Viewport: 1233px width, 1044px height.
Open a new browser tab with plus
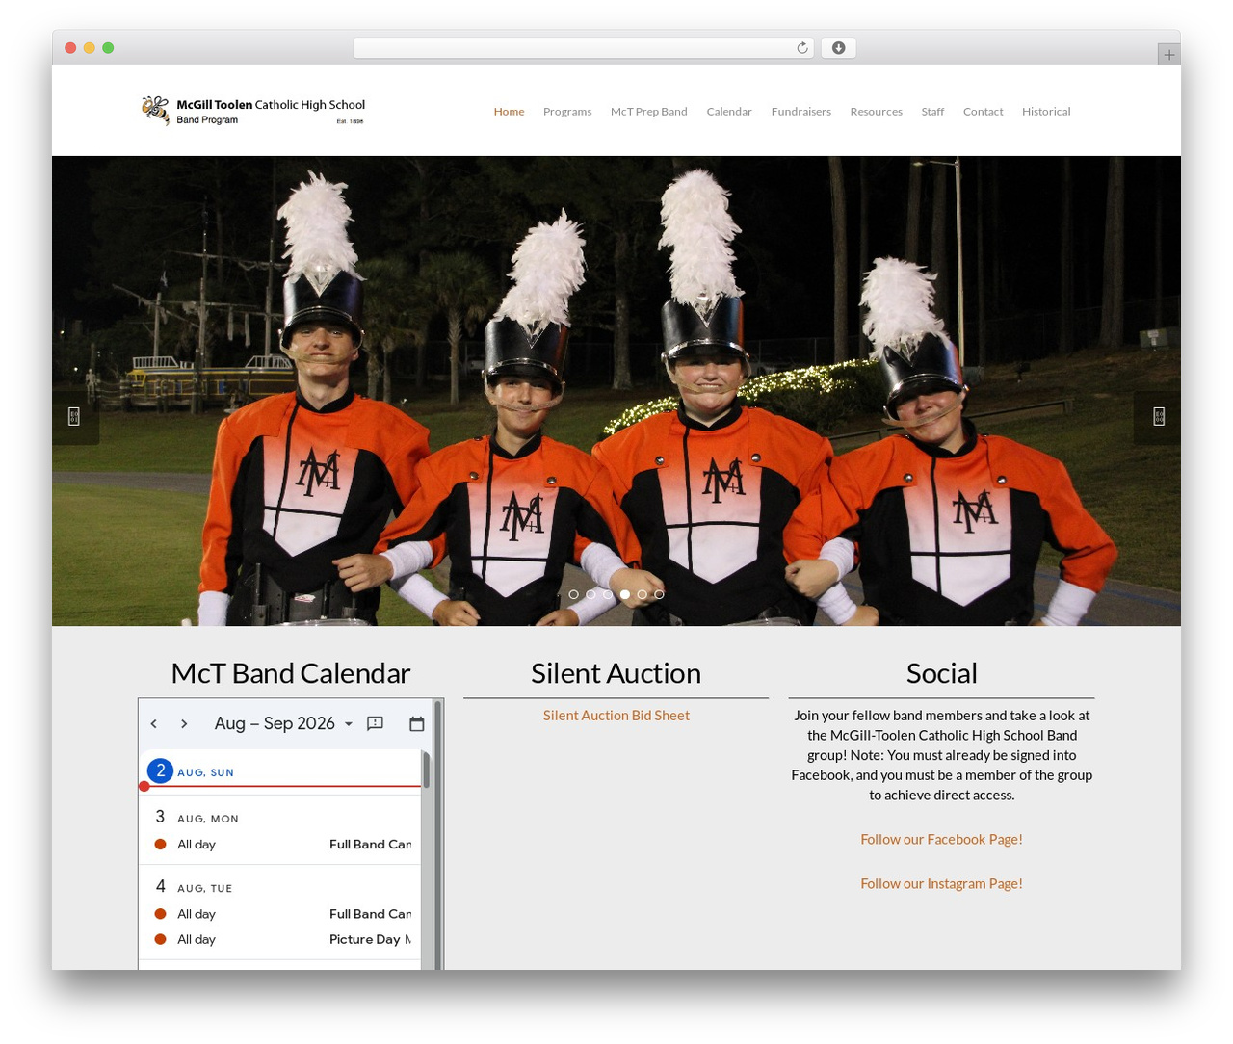click(x=1168, y=55)
